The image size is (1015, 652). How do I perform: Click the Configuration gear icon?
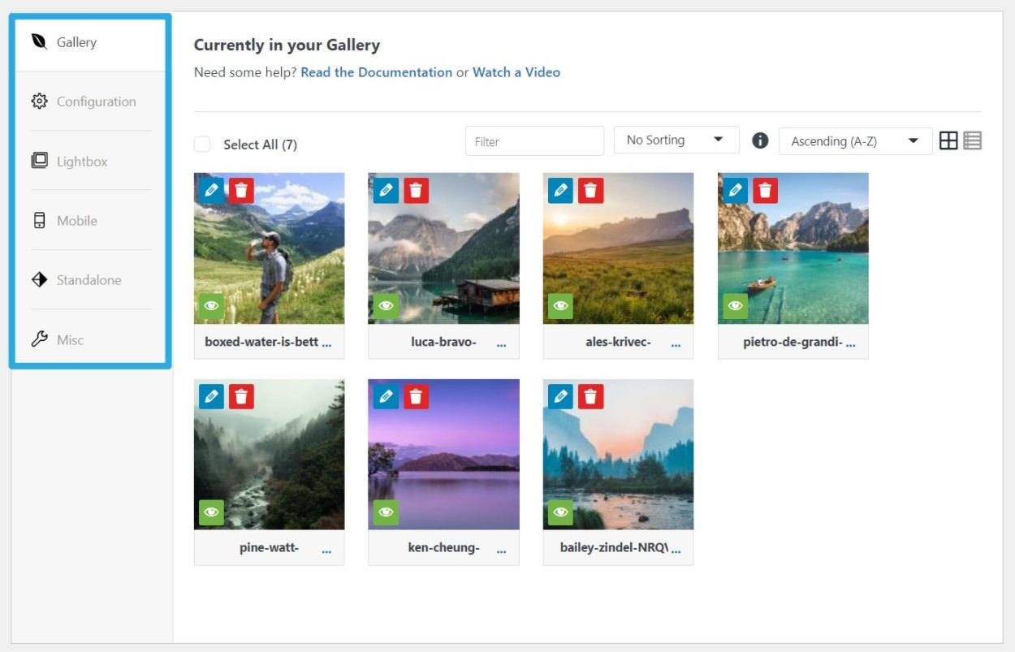click(x=39, y=101)
